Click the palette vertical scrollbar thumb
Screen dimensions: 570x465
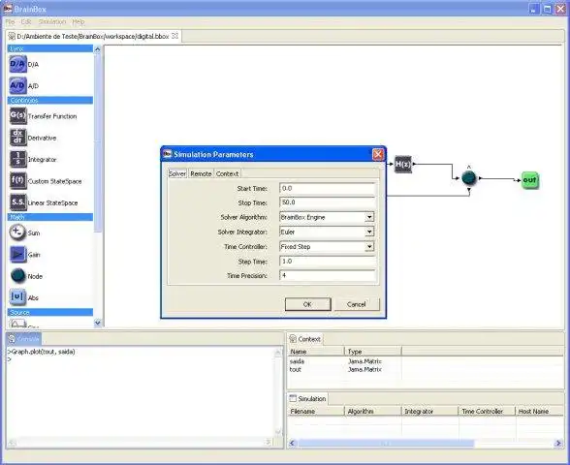pyautogui.click(x=97, y=142)
